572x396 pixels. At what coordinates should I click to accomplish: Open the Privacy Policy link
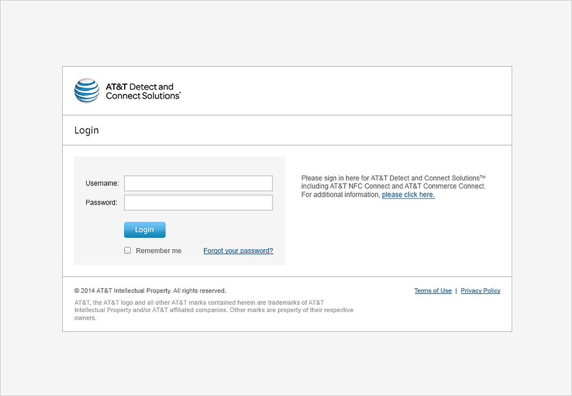click(480, 290)
